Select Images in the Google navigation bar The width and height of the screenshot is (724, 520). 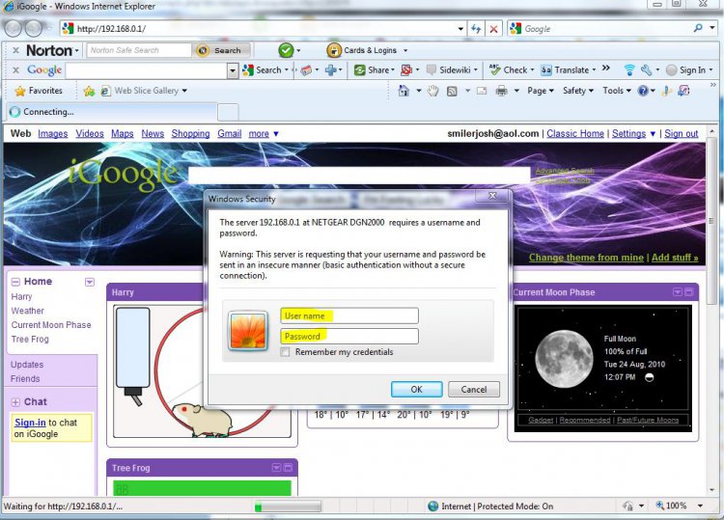coord(53,134)
